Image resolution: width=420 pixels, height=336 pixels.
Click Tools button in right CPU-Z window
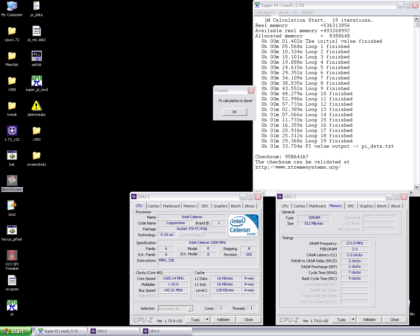coord(342,320)
